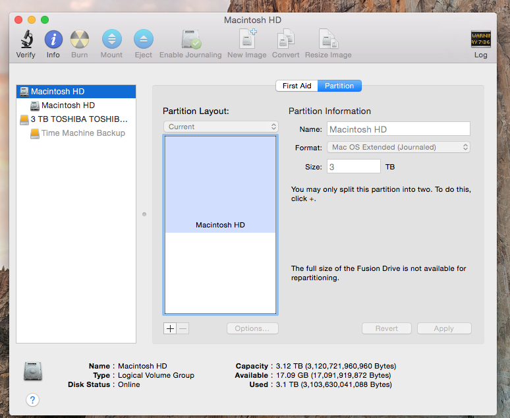This screenshot has height=418, width=510.
Task: Open the Format Mac OS Extended dropdown
Action: (399, 147)
